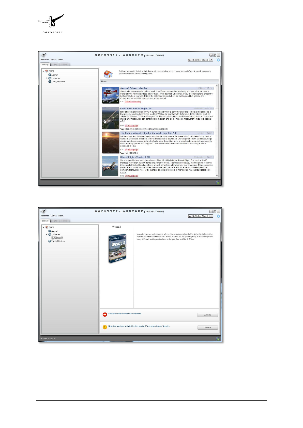Click the FSX tag link

[x=126, y=153]
